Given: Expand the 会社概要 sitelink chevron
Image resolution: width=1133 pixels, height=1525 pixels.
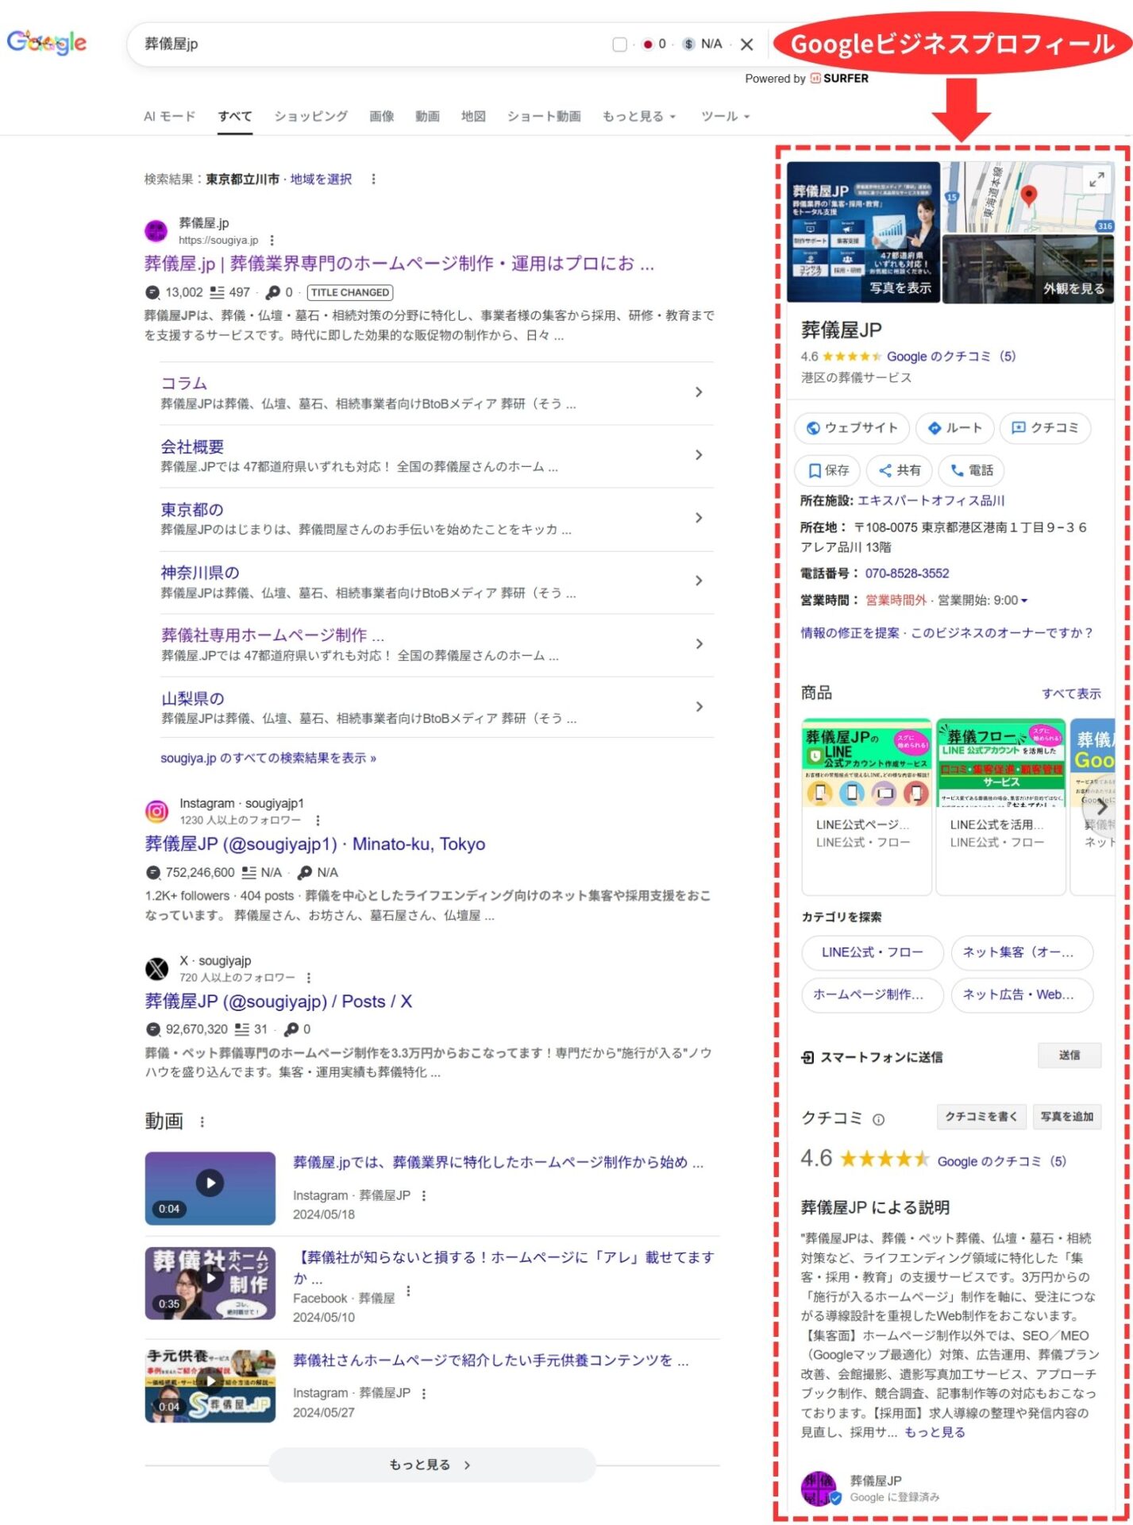Looking at the screenshot, I should tap(698, 455).
